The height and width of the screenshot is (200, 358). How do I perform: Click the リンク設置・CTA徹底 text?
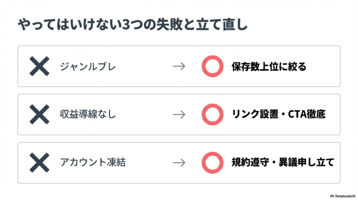(278, 115)
